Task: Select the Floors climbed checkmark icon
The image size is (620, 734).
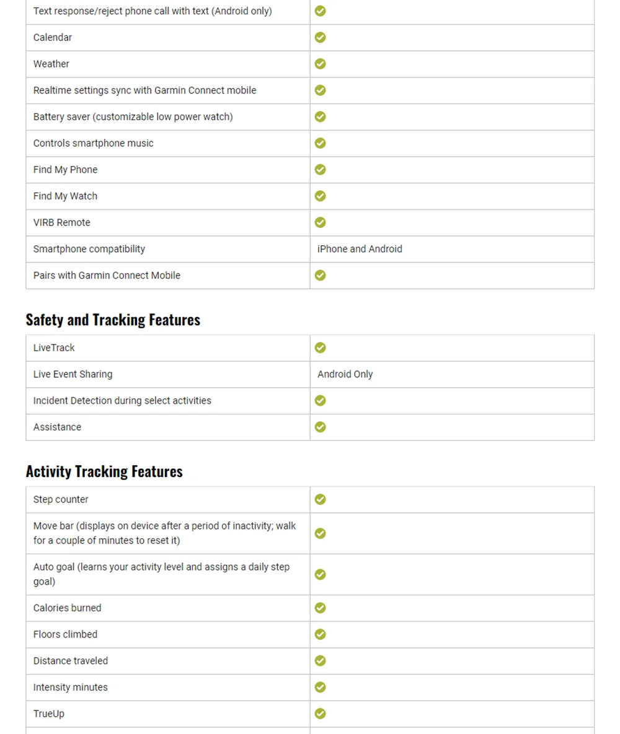Action: pyautogui.click(x=320, y=634)
